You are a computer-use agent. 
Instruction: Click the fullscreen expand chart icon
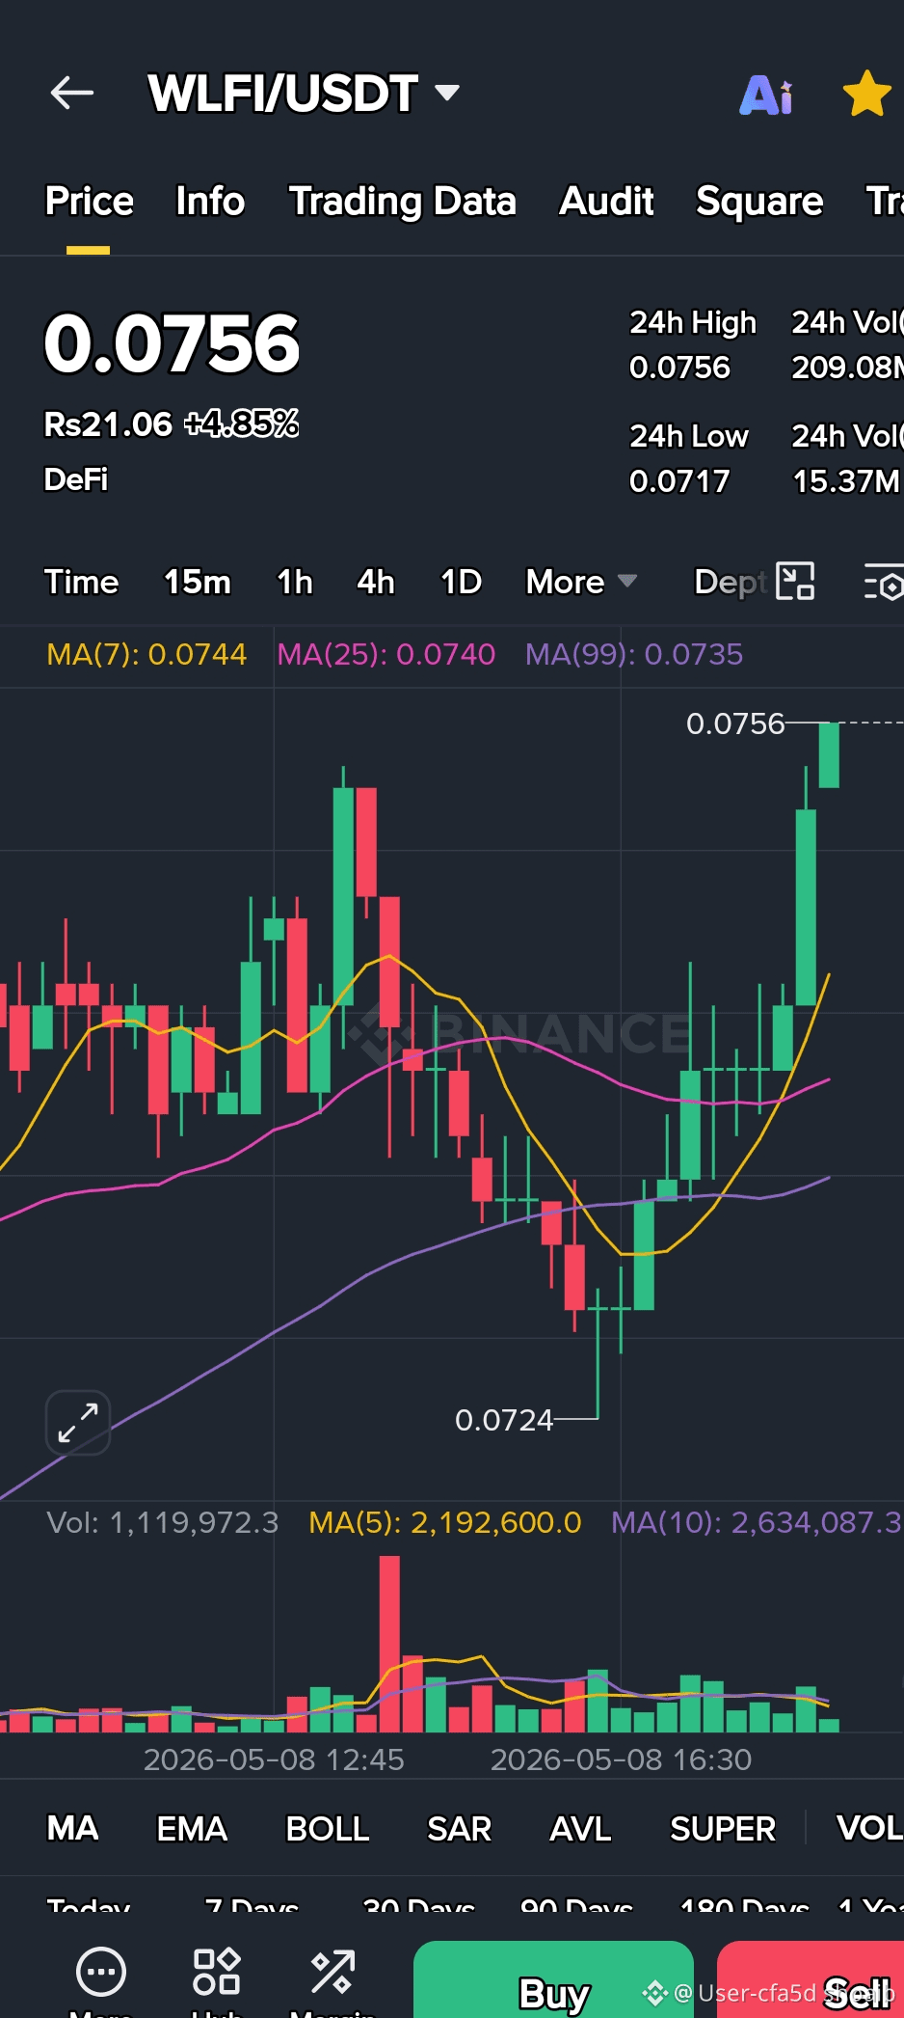click(78, 1423)
